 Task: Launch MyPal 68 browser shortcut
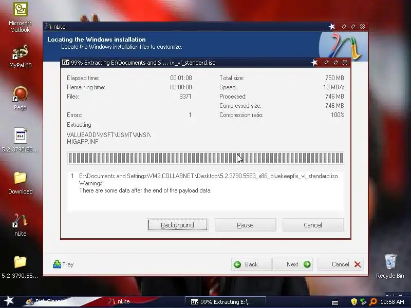pyautogui.click(x=20, y=56)
